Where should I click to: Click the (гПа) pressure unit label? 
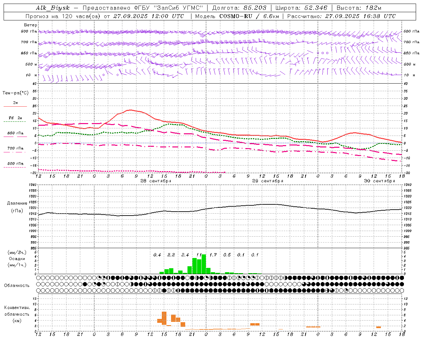pyautogui.click(x=17, y=211)
